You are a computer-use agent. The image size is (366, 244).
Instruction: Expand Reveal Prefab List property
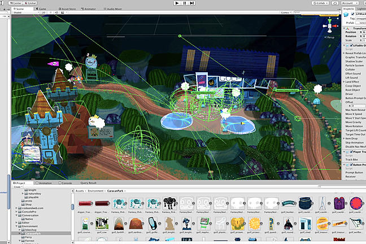[344, 53]
